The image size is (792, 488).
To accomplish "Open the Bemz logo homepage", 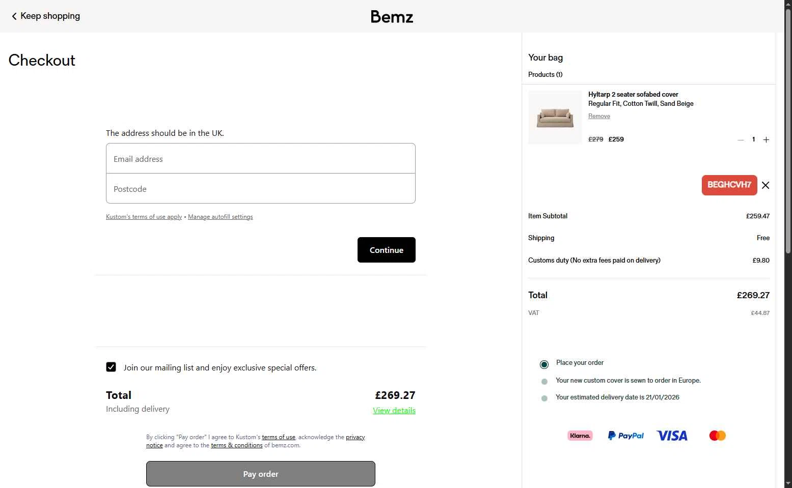I will (x=392, y=17).
